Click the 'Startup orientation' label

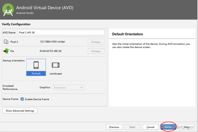[x=14, y=60]
